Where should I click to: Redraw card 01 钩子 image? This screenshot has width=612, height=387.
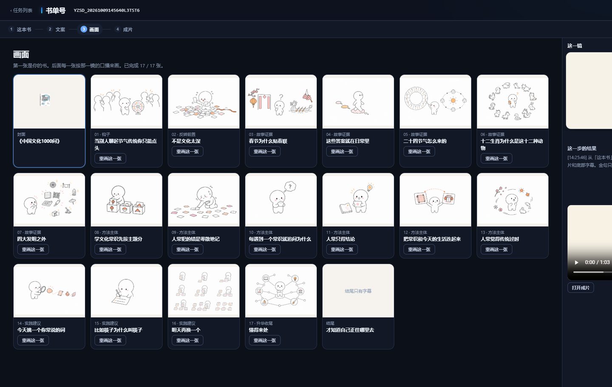tap(110, 159)
